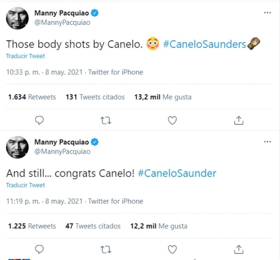280x260 pixels.
Task: Open more options on the first tweet
Action: pyautogui.click(x=267, y=13)
